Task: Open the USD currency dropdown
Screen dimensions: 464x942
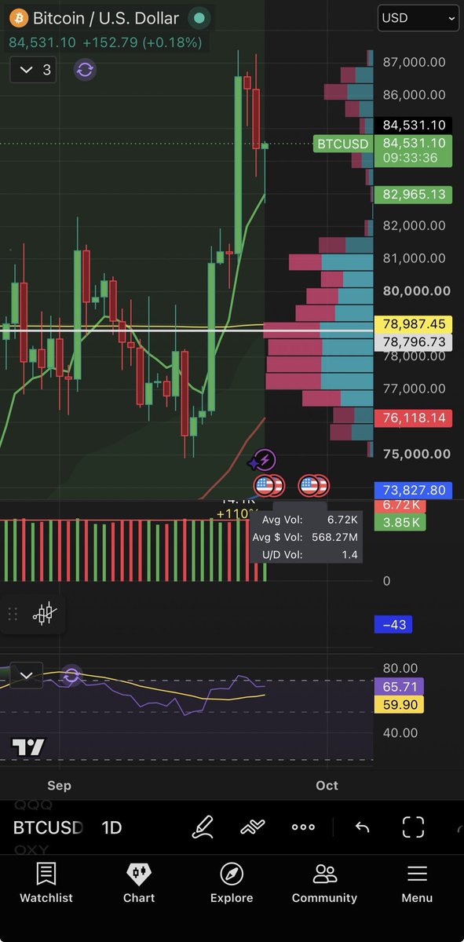Action: (x=418, y=17)
